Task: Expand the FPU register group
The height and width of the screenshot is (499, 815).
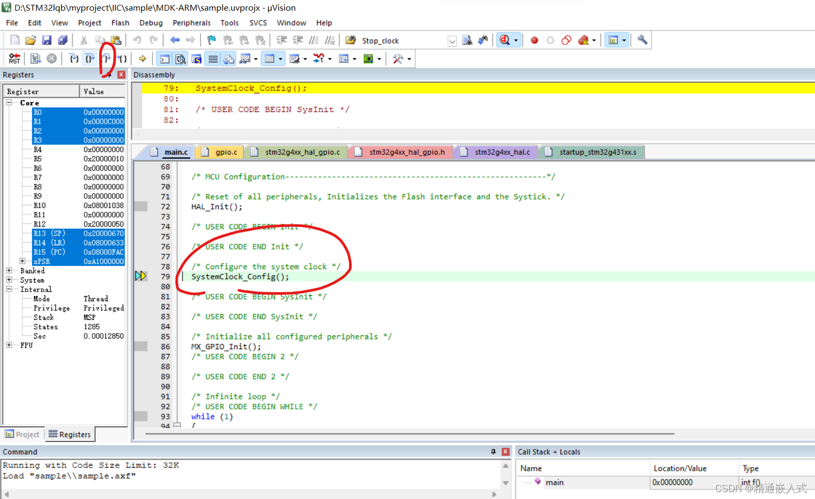Action: pos(9,345)
